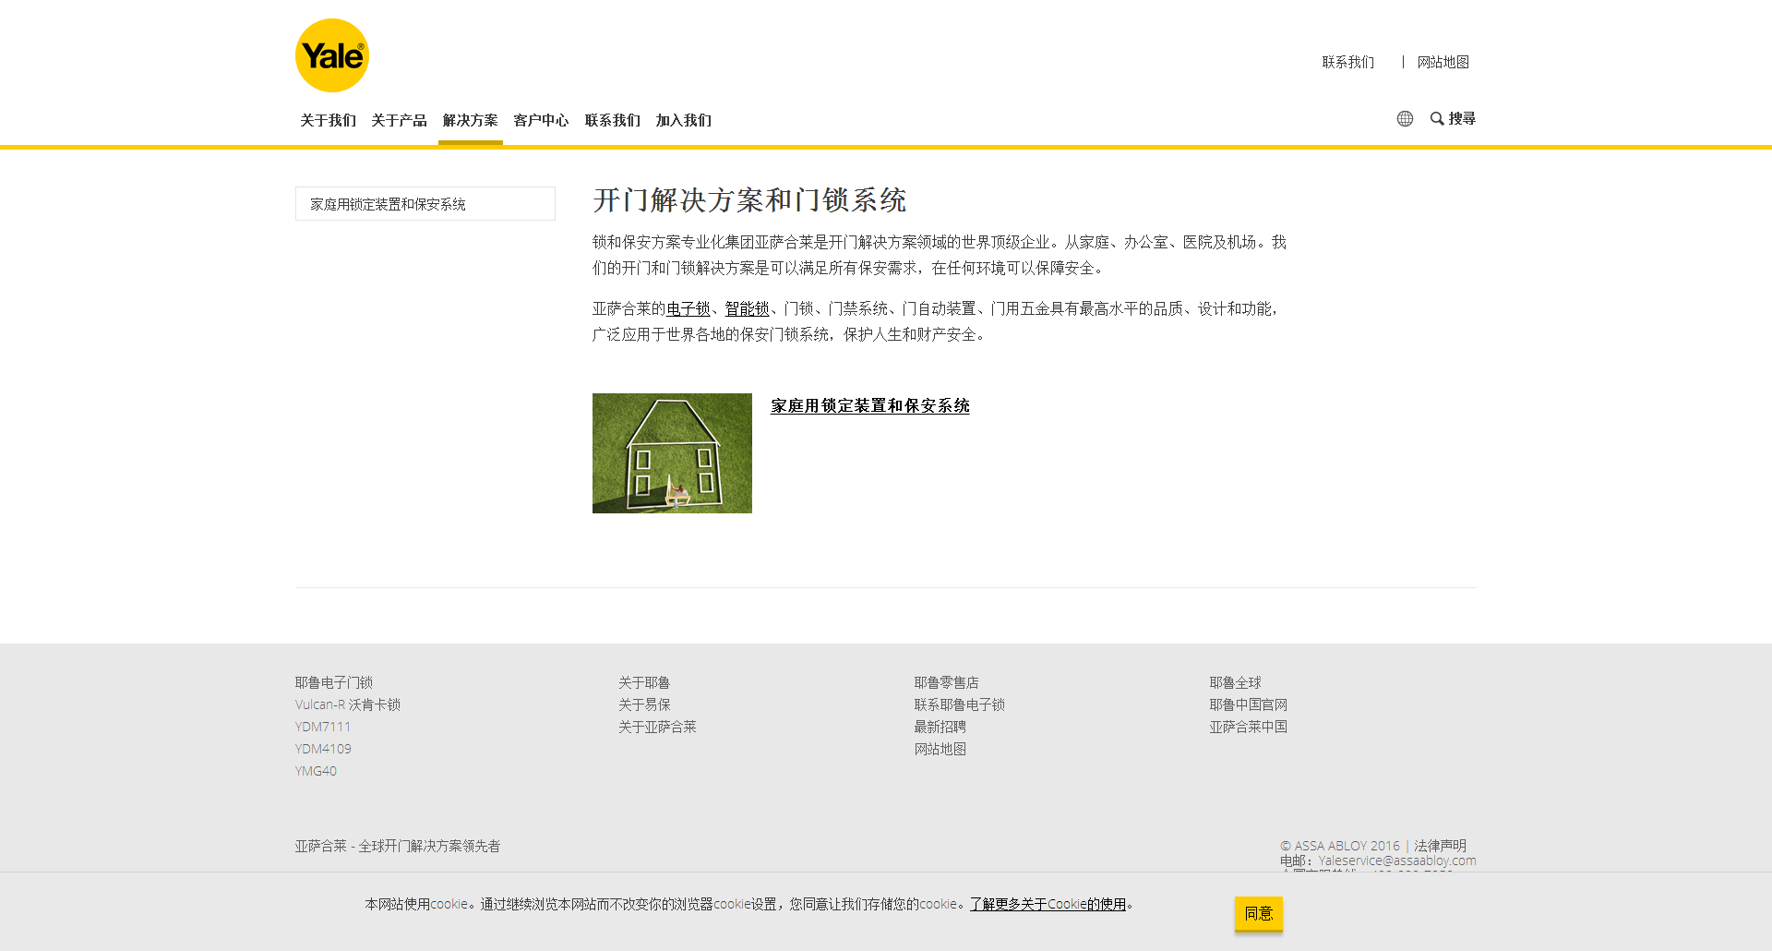1772x951 pixels.
Task: Open the 客户中心 menu
Action: click(x=541, y=120)
